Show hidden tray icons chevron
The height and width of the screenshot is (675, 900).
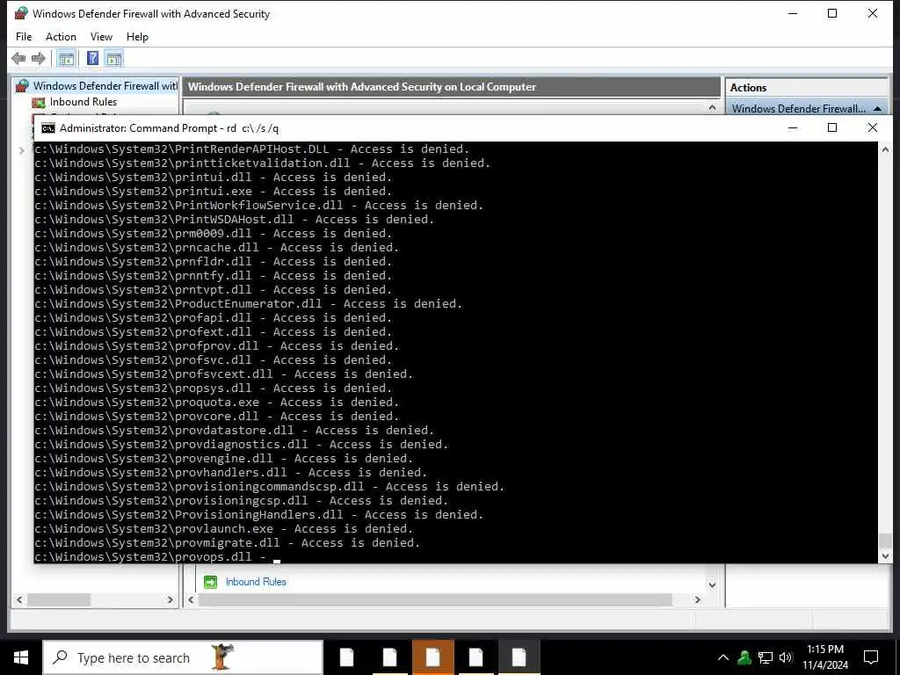(x=723, y=657)
